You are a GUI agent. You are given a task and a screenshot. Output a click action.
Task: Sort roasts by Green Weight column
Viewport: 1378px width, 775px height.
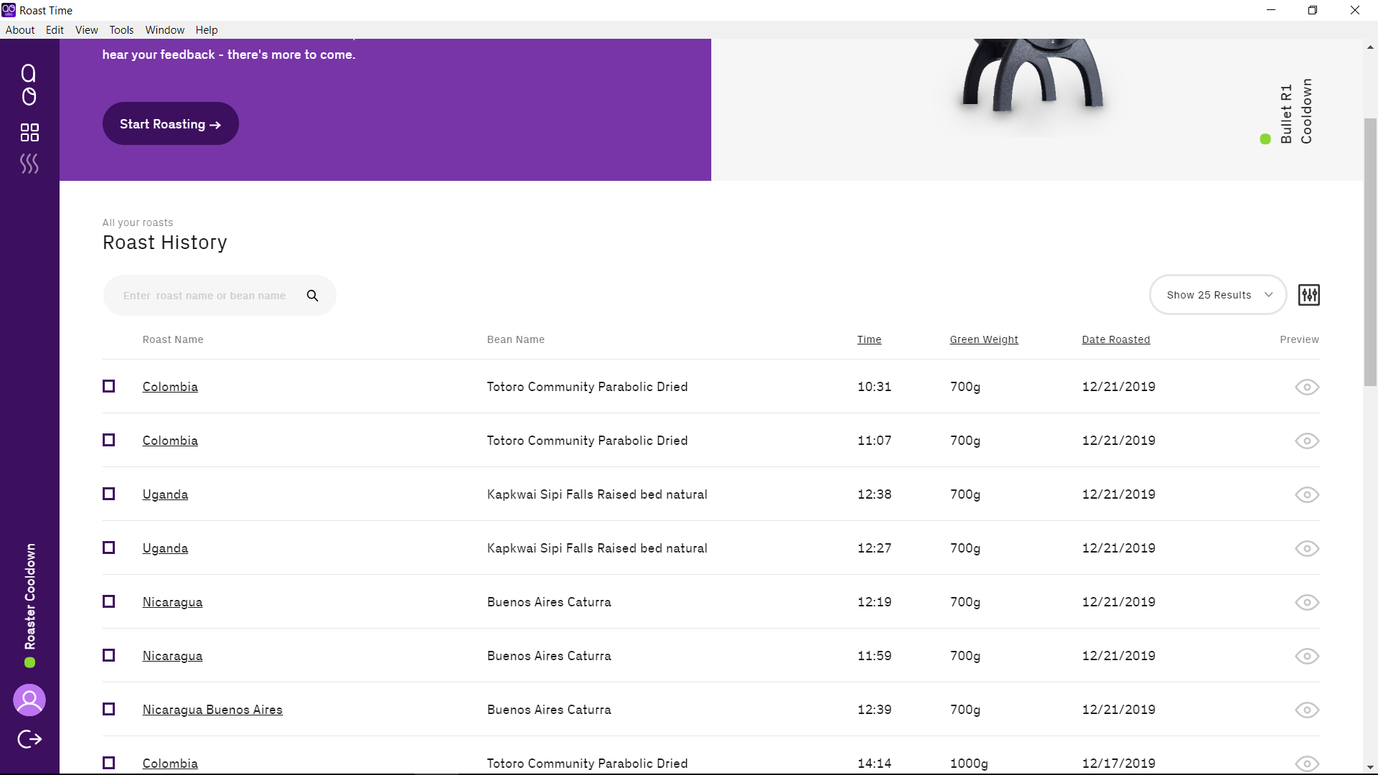coord(984,339)
